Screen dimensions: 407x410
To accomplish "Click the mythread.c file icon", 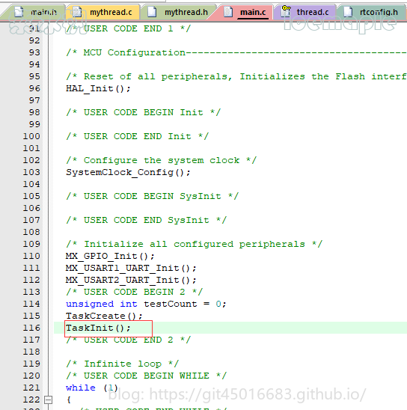I will (x=77, y=12).
